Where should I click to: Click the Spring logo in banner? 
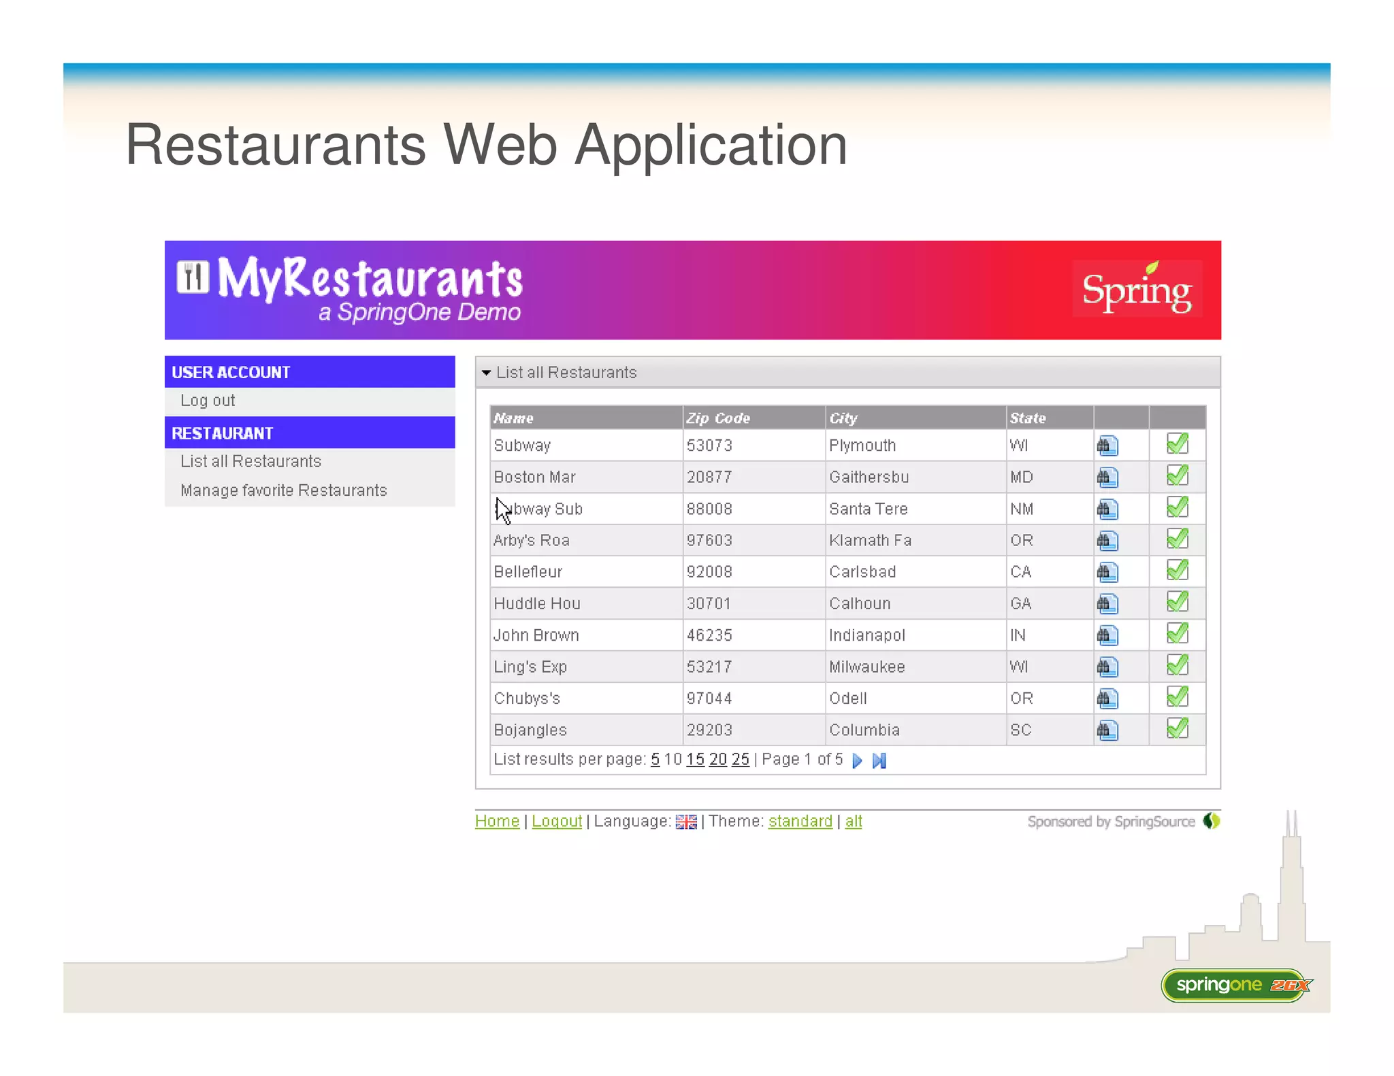[x=1137, y=289]
